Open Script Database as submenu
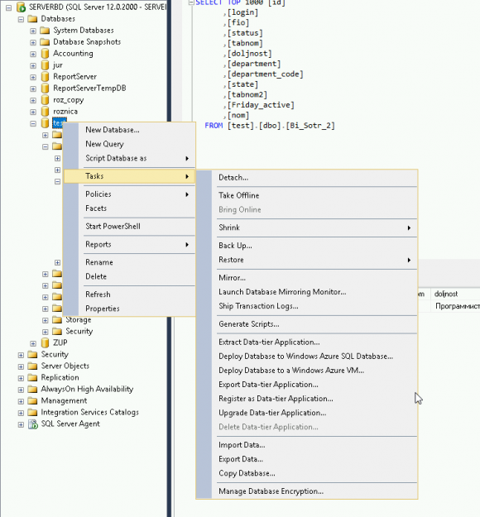The width and height of the screenshot is (480, 517). [x=129, y=158]
